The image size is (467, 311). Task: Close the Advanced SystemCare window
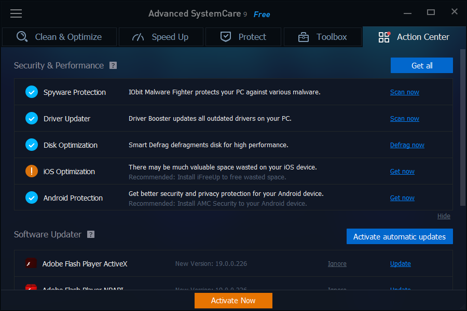click(x=455, y=11)
